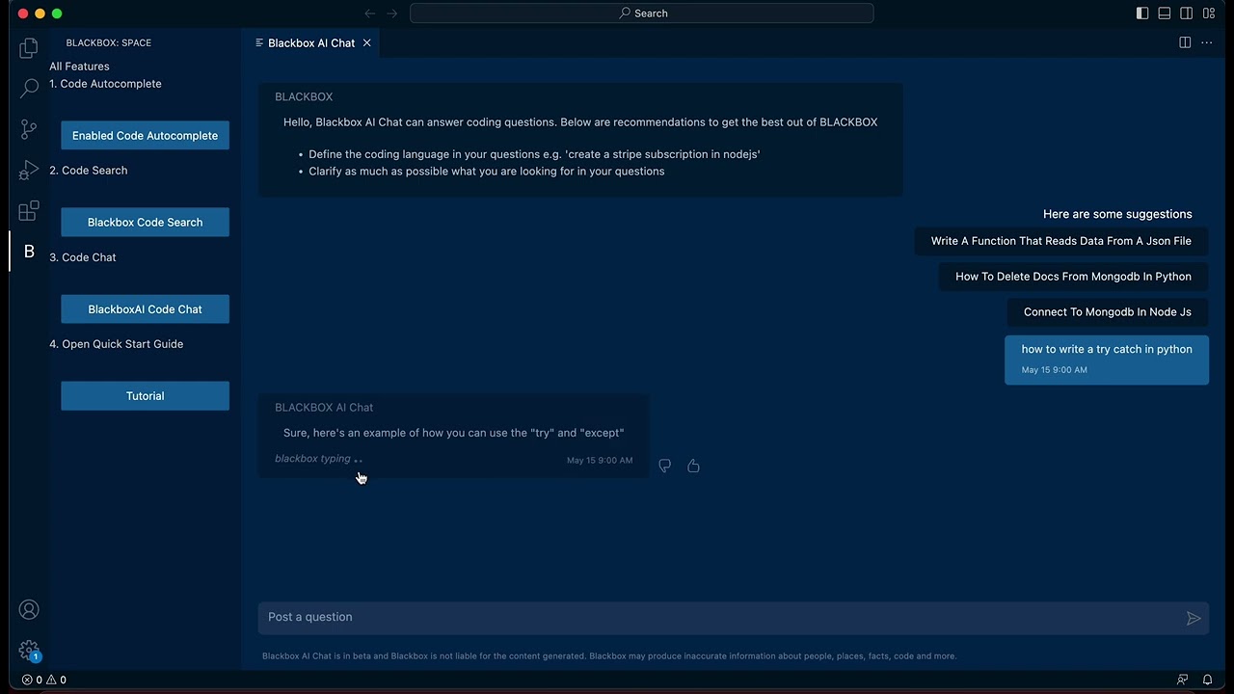Screen dimensions: 1234x694
Task: Open the Manage gear with notification badge
Action: pos(29,650)
